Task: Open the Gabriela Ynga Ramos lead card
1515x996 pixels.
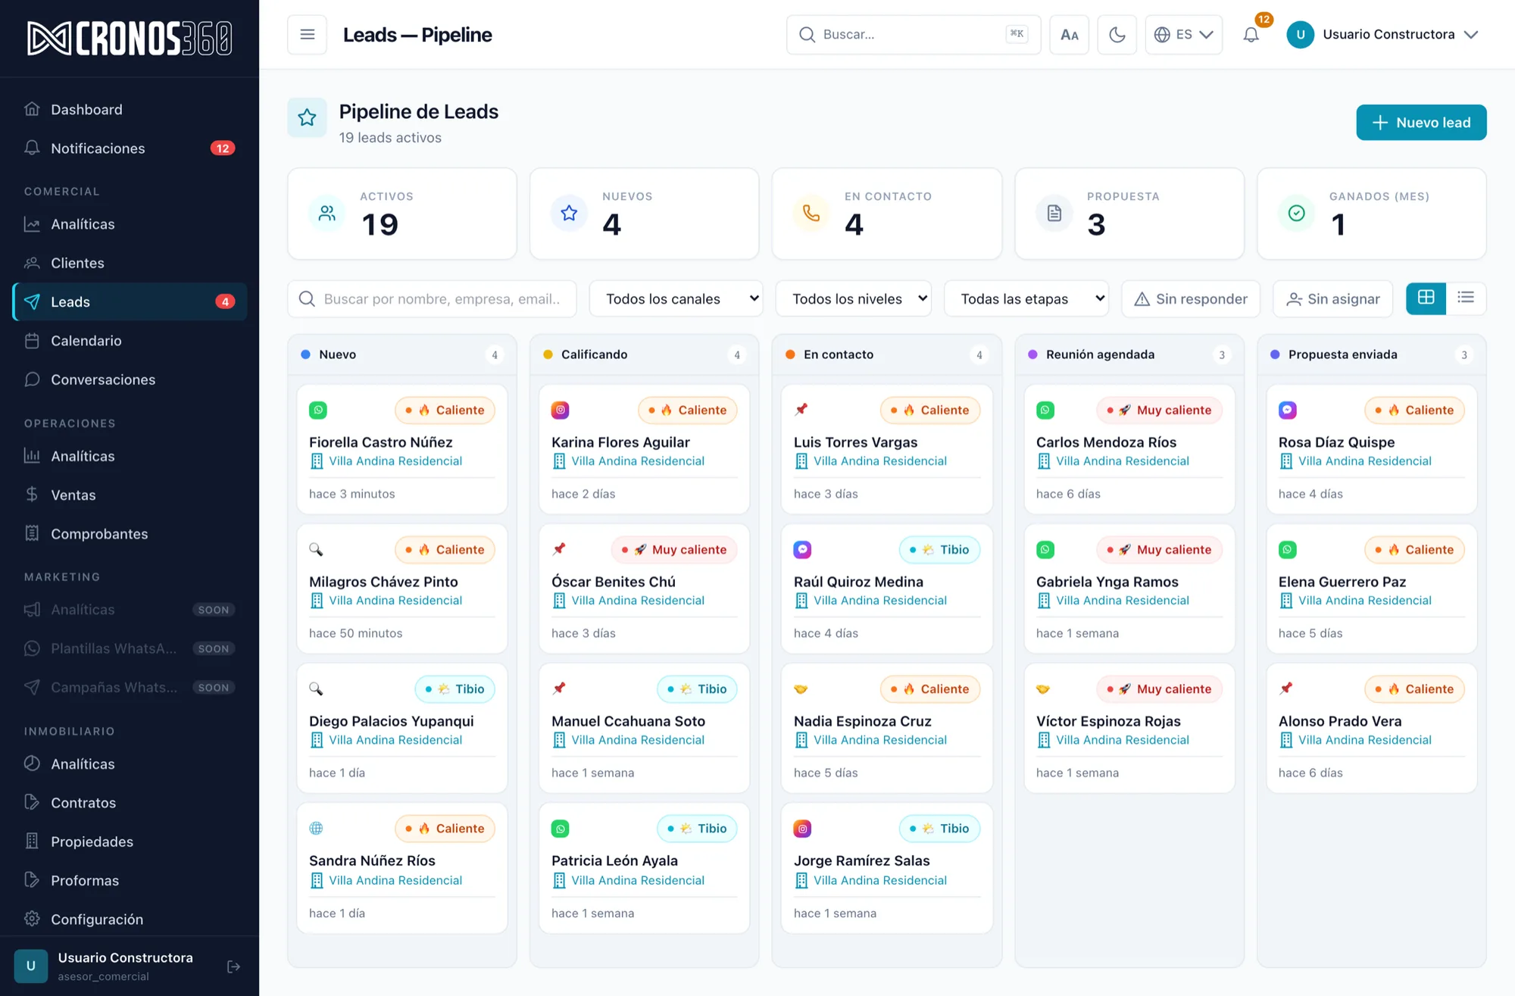Action: tap(1129, 589)
